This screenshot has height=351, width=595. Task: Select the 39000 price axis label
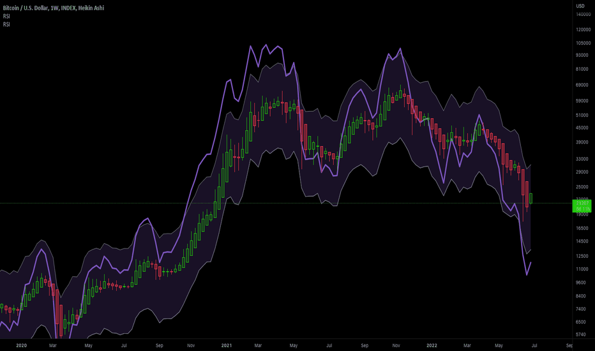[582, 142]
